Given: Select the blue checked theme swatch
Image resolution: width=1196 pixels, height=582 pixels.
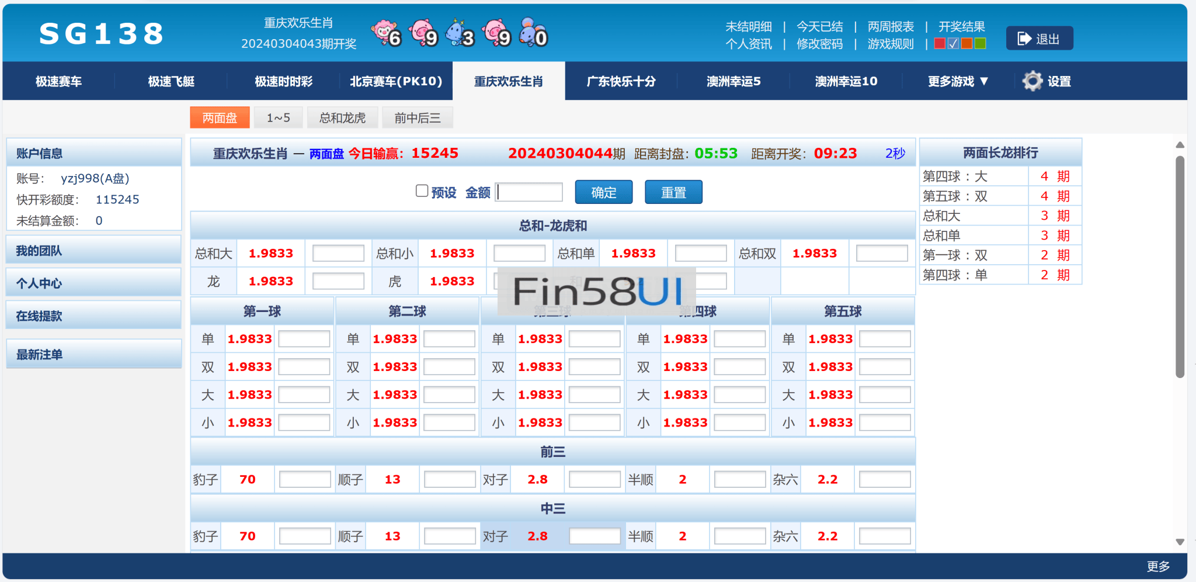Looking at the screenshot, I should click(953, 44).
